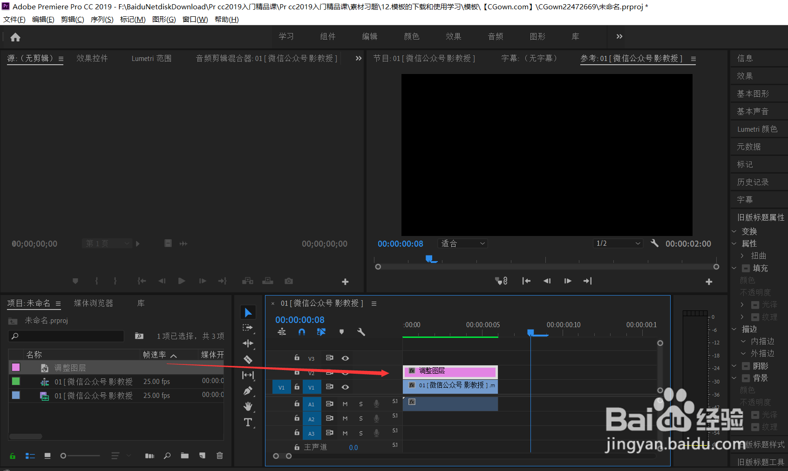The width and height of the screenshot is (788, 471).
Task: Collapse the 填充 section
Action: (x=734, y=268)
